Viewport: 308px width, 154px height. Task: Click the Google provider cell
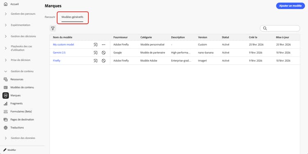[x=117, y=53]
